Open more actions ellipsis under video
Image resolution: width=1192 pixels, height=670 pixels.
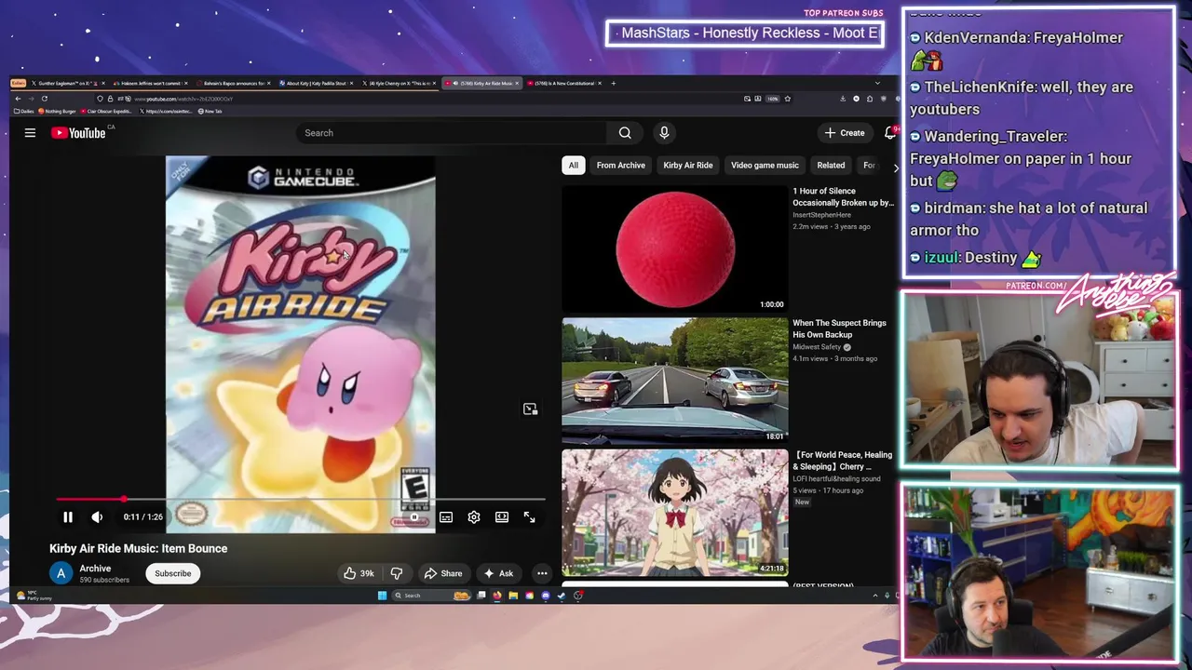pyautogui.click(x=542, y=573)
